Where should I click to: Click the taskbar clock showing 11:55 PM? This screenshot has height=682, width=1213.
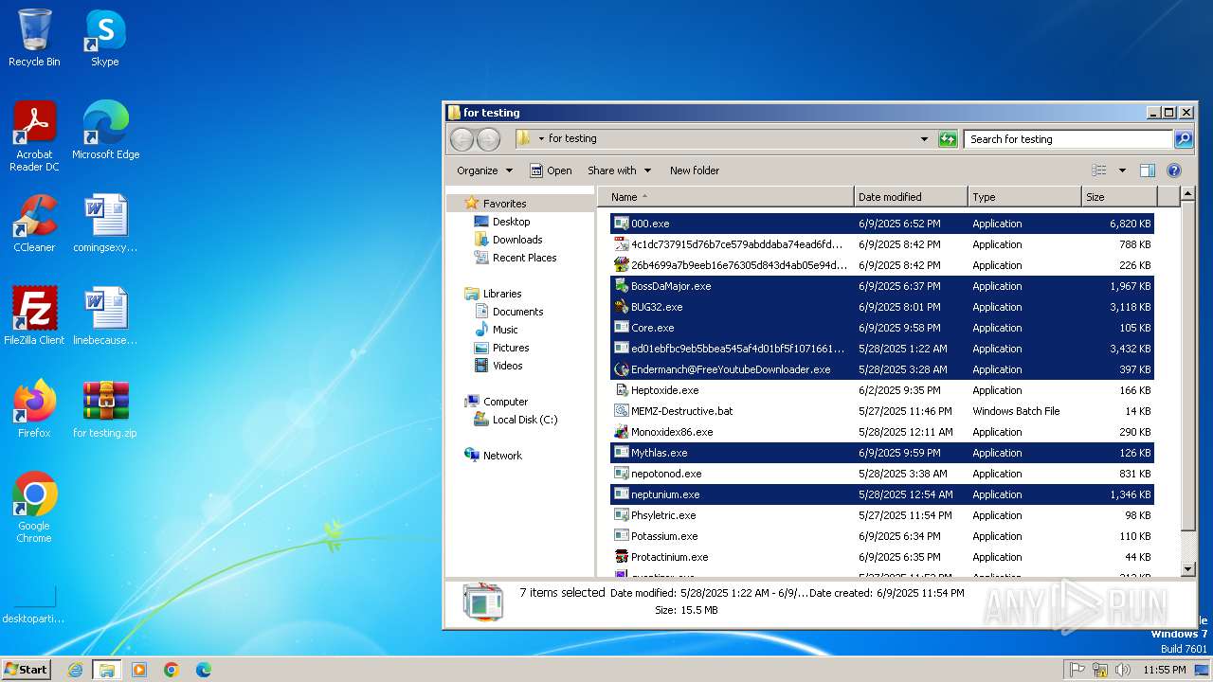click(x=1164, y=670)
